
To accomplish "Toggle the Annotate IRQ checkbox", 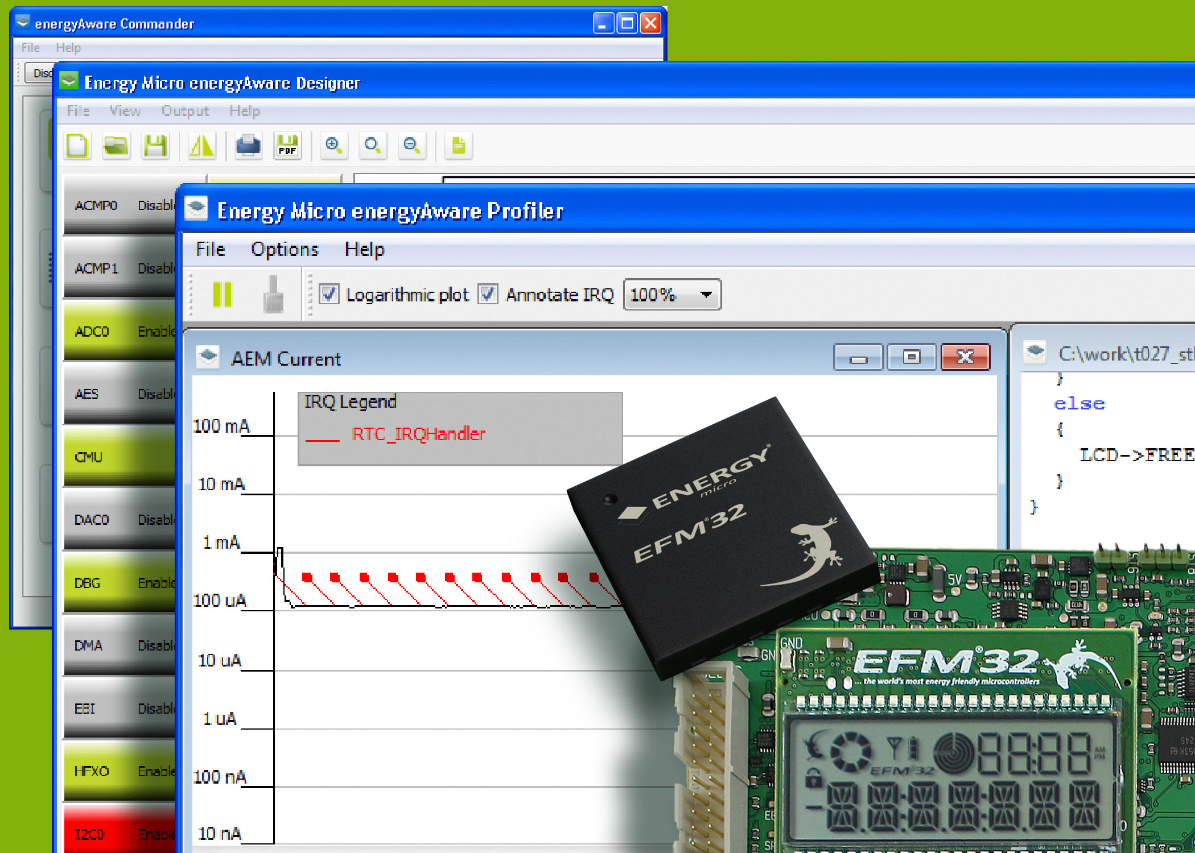I will point(488,295).
